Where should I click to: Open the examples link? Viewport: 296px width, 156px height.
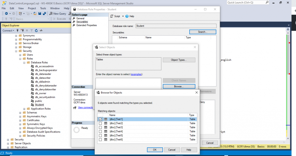click(136, 74)
